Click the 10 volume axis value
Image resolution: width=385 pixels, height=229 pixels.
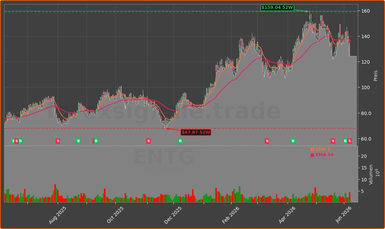(364, 180)
